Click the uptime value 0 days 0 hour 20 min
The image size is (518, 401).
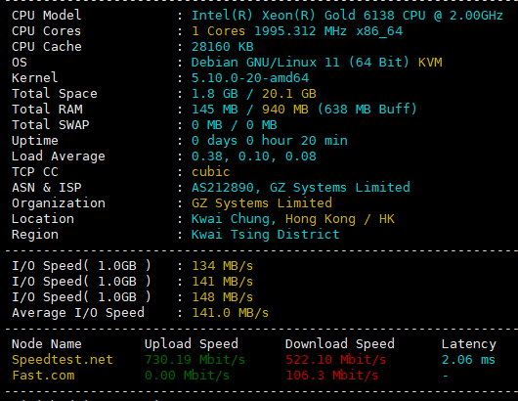269,141
